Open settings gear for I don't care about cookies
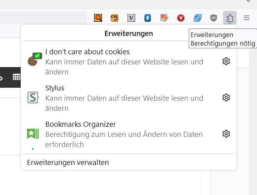Viewport: 257px width, 195px height. (x=226, y=61)
